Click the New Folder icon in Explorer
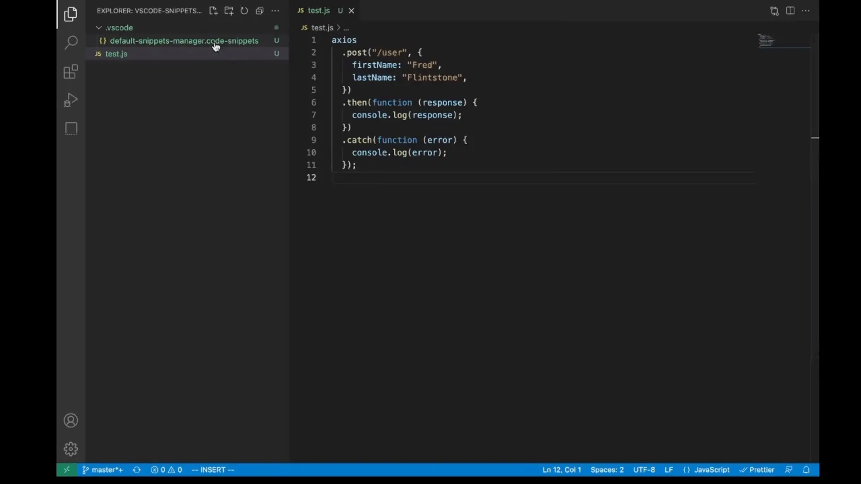 (x=229, y=11)
